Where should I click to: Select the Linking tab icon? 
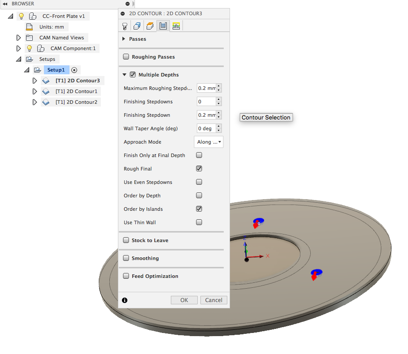176,26
